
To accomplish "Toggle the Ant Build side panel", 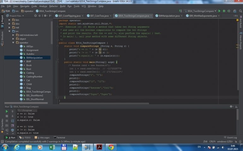I will 240,22.
